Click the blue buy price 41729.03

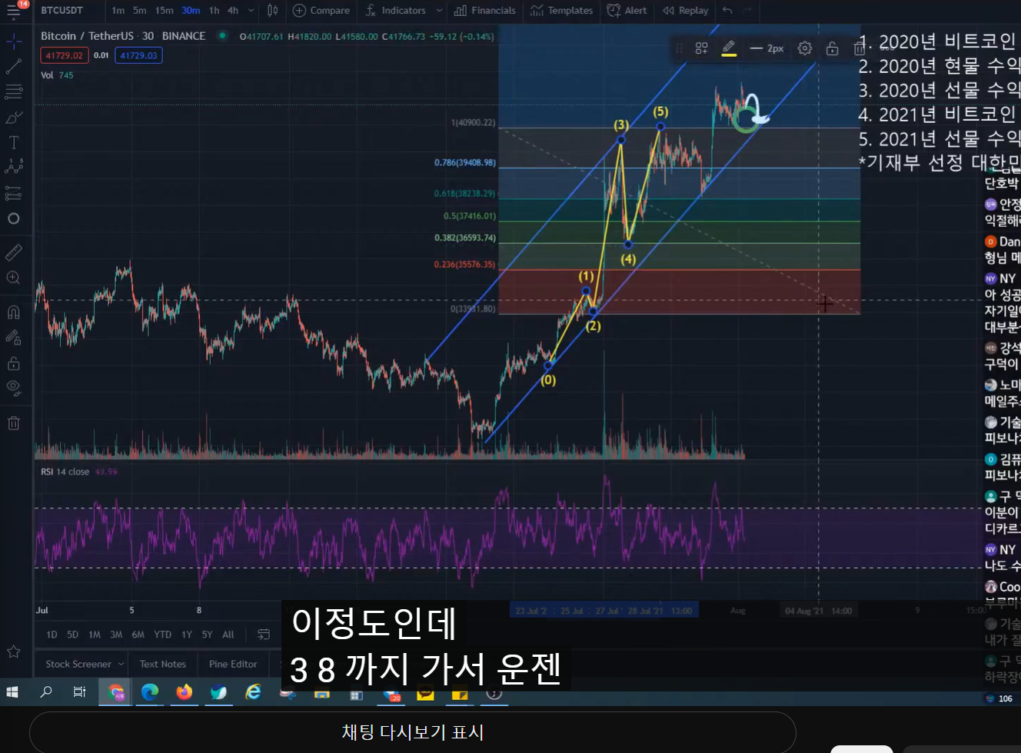click(x=138, y=55)
